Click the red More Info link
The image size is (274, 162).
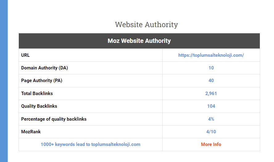(x=211, y=144)
